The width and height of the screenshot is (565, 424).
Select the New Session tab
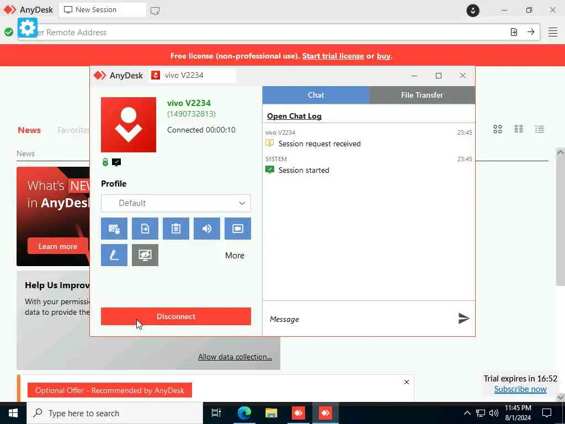102,10
